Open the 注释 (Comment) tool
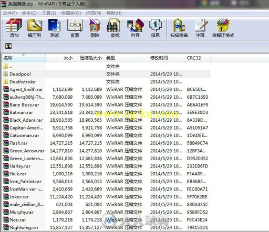269x232 pixels. [x=200, y=28]
